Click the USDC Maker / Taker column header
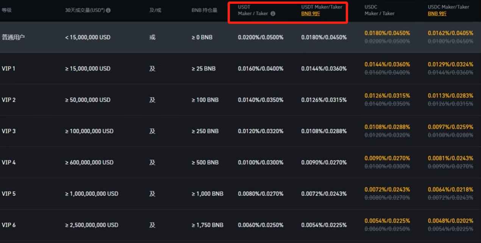The image size is (481, 243). click(379, 10)
